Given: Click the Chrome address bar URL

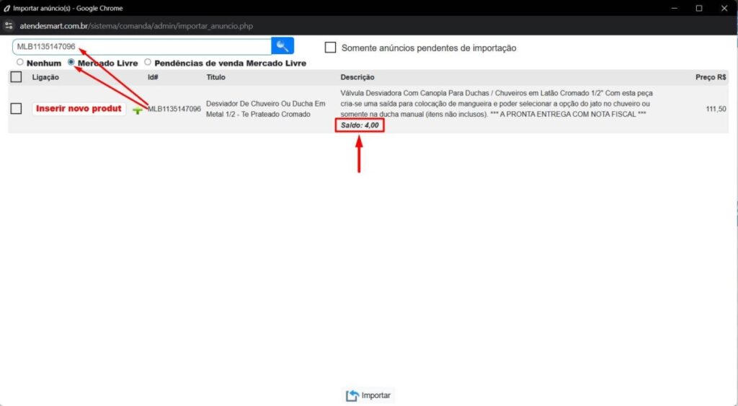Looking at the screenshot, I should tap(136, 26).
